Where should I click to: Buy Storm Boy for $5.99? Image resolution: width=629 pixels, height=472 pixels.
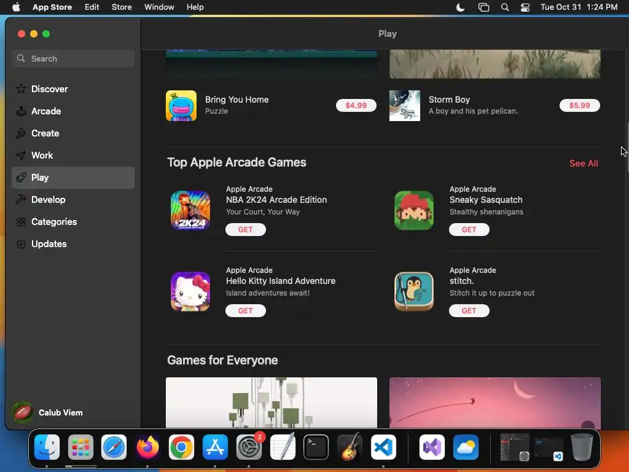pos(580,106)
